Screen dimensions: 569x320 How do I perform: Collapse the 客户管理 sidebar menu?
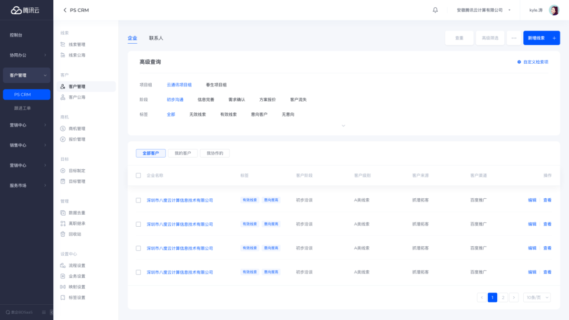tap(26, 75)
